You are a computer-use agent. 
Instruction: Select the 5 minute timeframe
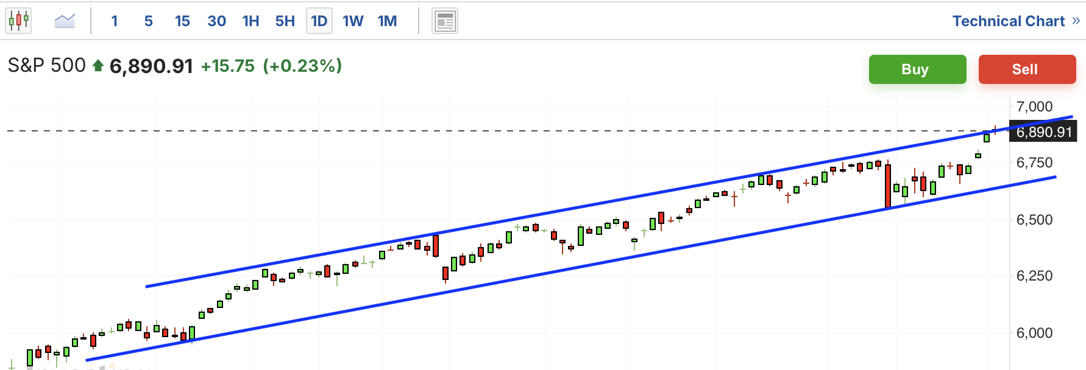click(149, 21)
